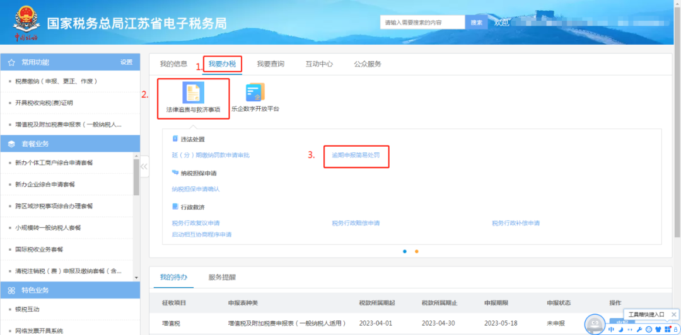Open 税务行政赔偿申请 link

click(356, 223)
